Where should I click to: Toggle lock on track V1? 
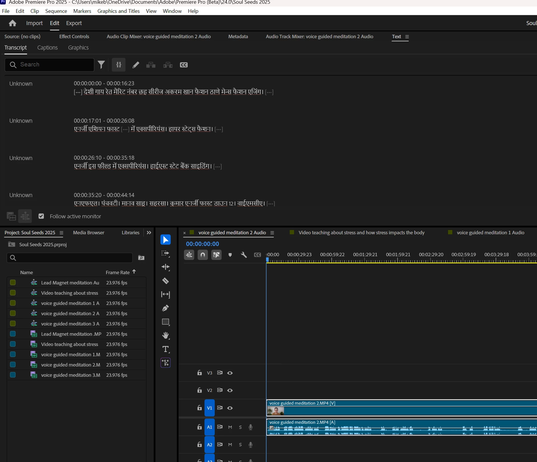tap(200, 408)
